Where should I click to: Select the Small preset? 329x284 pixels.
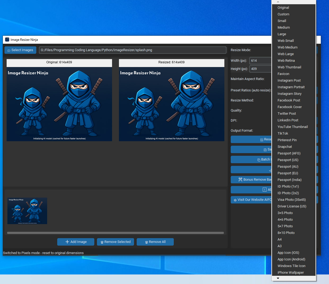[x=294, y=21]
